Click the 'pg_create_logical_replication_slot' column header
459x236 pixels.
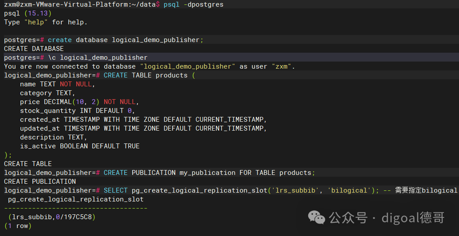76,199
